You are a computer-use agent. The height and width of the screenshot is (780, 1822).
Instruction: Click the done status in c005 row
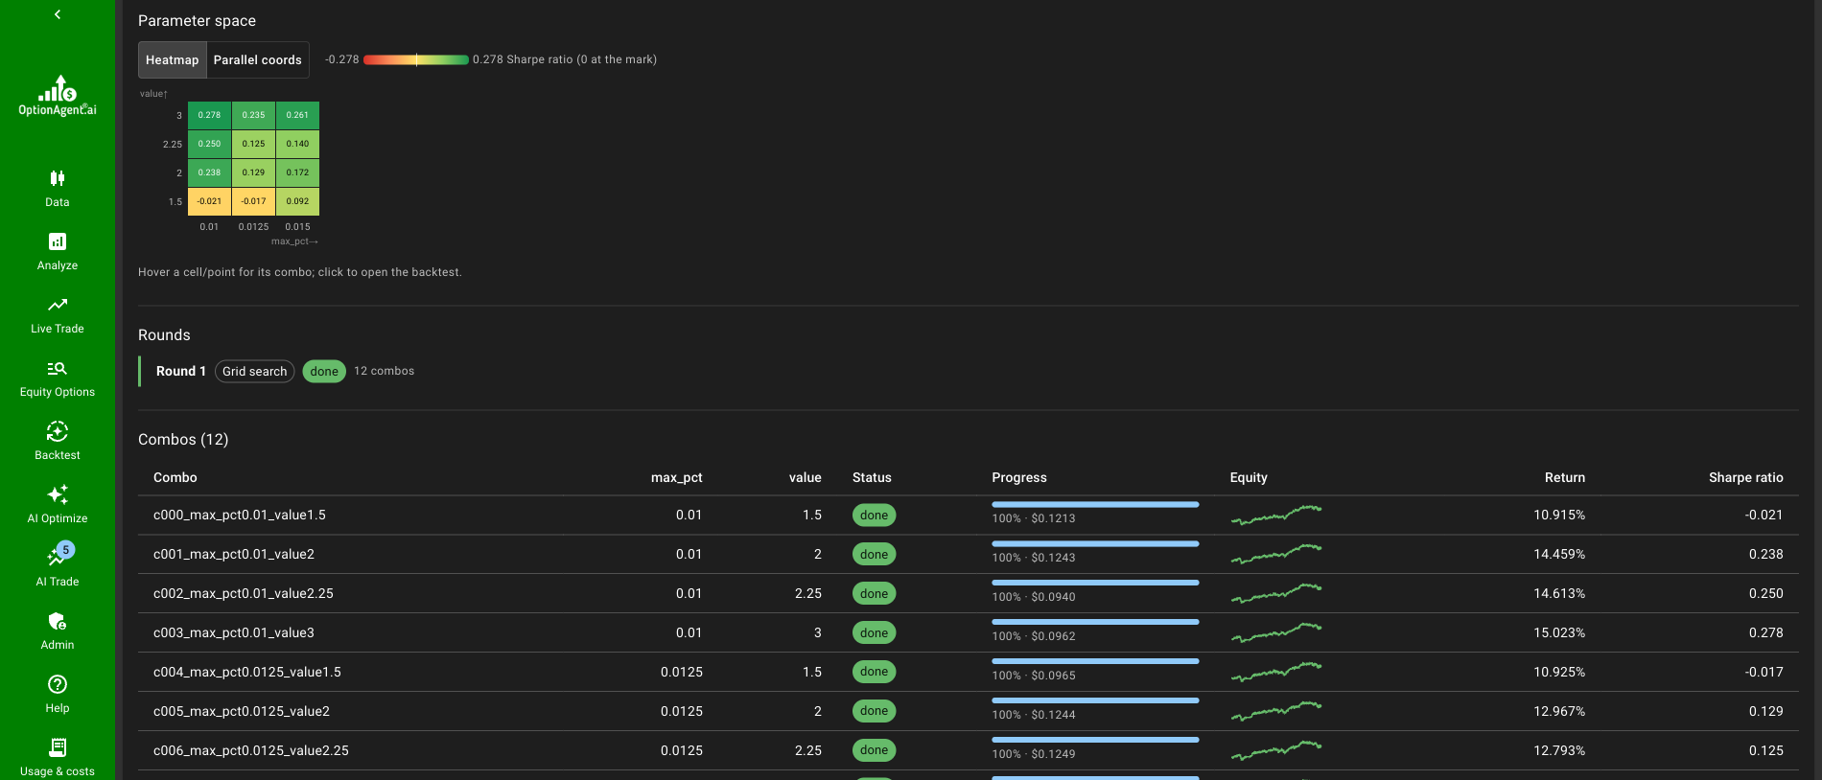tap(874, 711)
